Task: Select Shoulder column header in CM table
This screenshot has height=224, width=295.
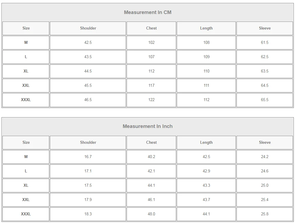Action: pyautogui.click(x=88, y=28)
